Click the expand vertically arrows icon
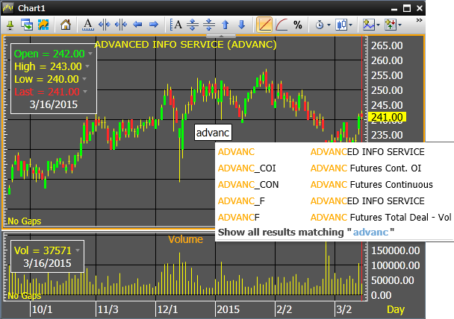454x319 pixels. point(193,25)
